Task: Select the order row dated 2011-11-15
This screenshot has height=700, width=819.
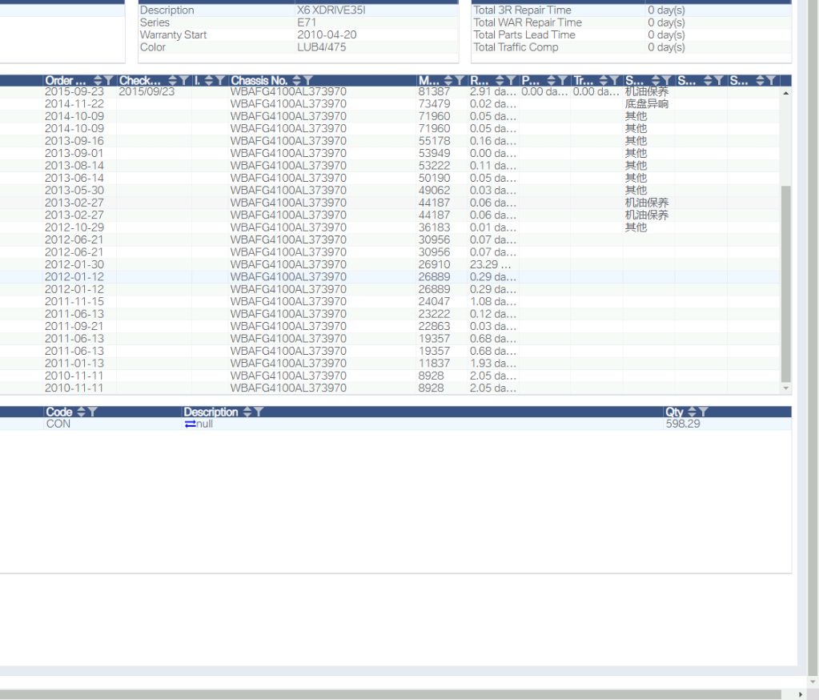Action: click(389, 301)
